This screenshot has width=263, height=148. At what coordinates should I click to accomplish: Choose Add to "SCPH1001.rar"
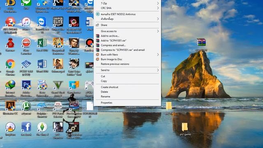click(x=127, y=41)
